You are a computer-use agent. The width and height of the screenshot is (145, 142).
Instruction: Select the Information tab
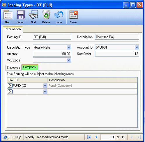13,29
